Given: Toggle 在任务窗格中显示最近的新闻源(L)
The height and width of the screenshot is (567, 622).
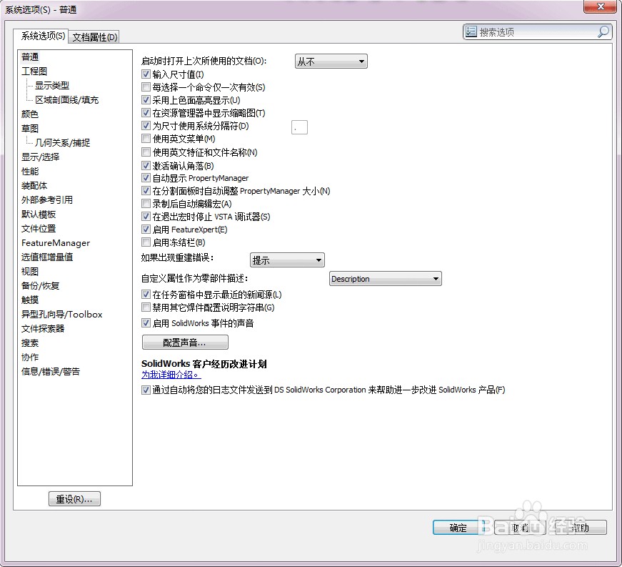Looking at the screenshot, I should tap(146, 295).
